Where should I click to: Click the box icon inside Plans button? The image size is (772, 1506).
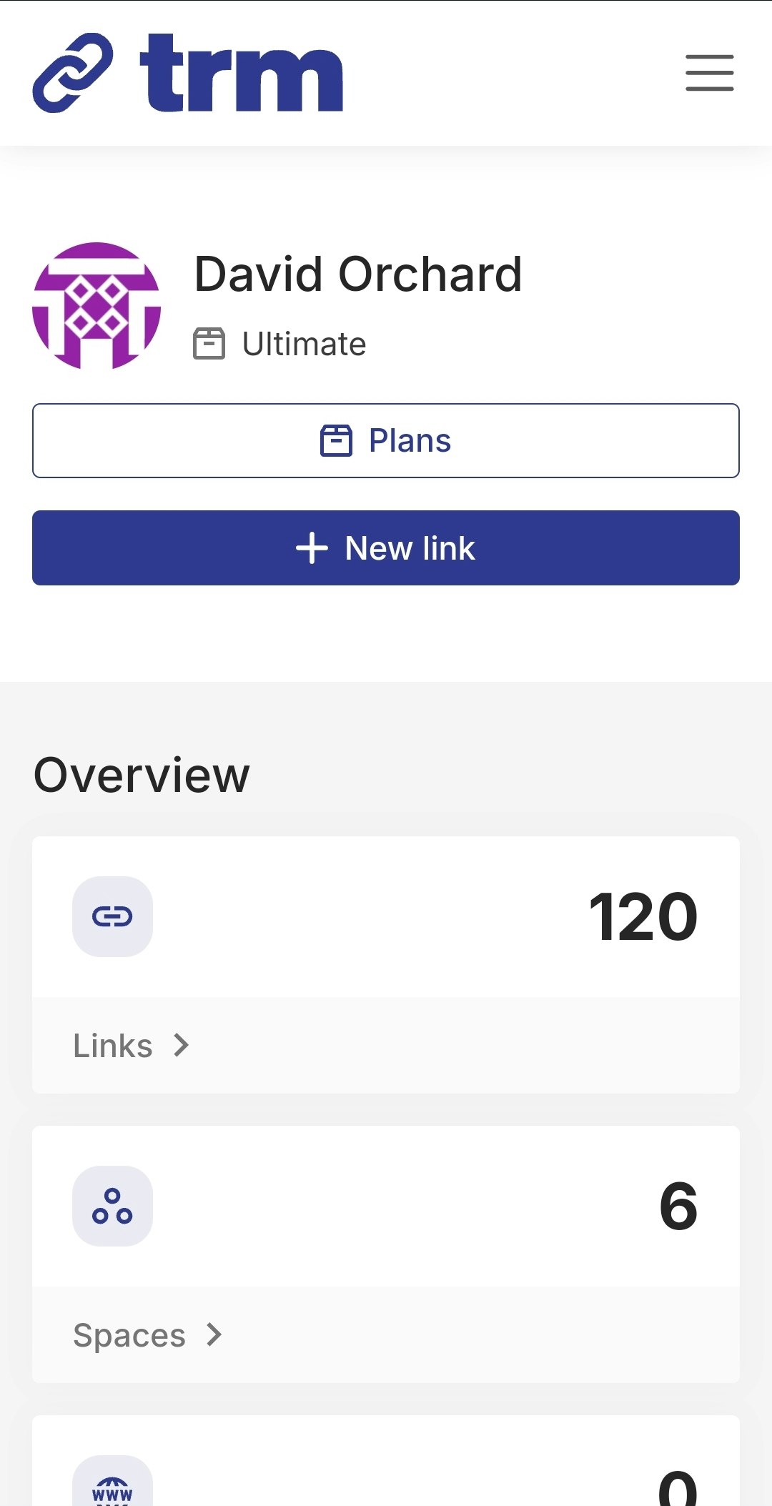click(x=336, y=440)
